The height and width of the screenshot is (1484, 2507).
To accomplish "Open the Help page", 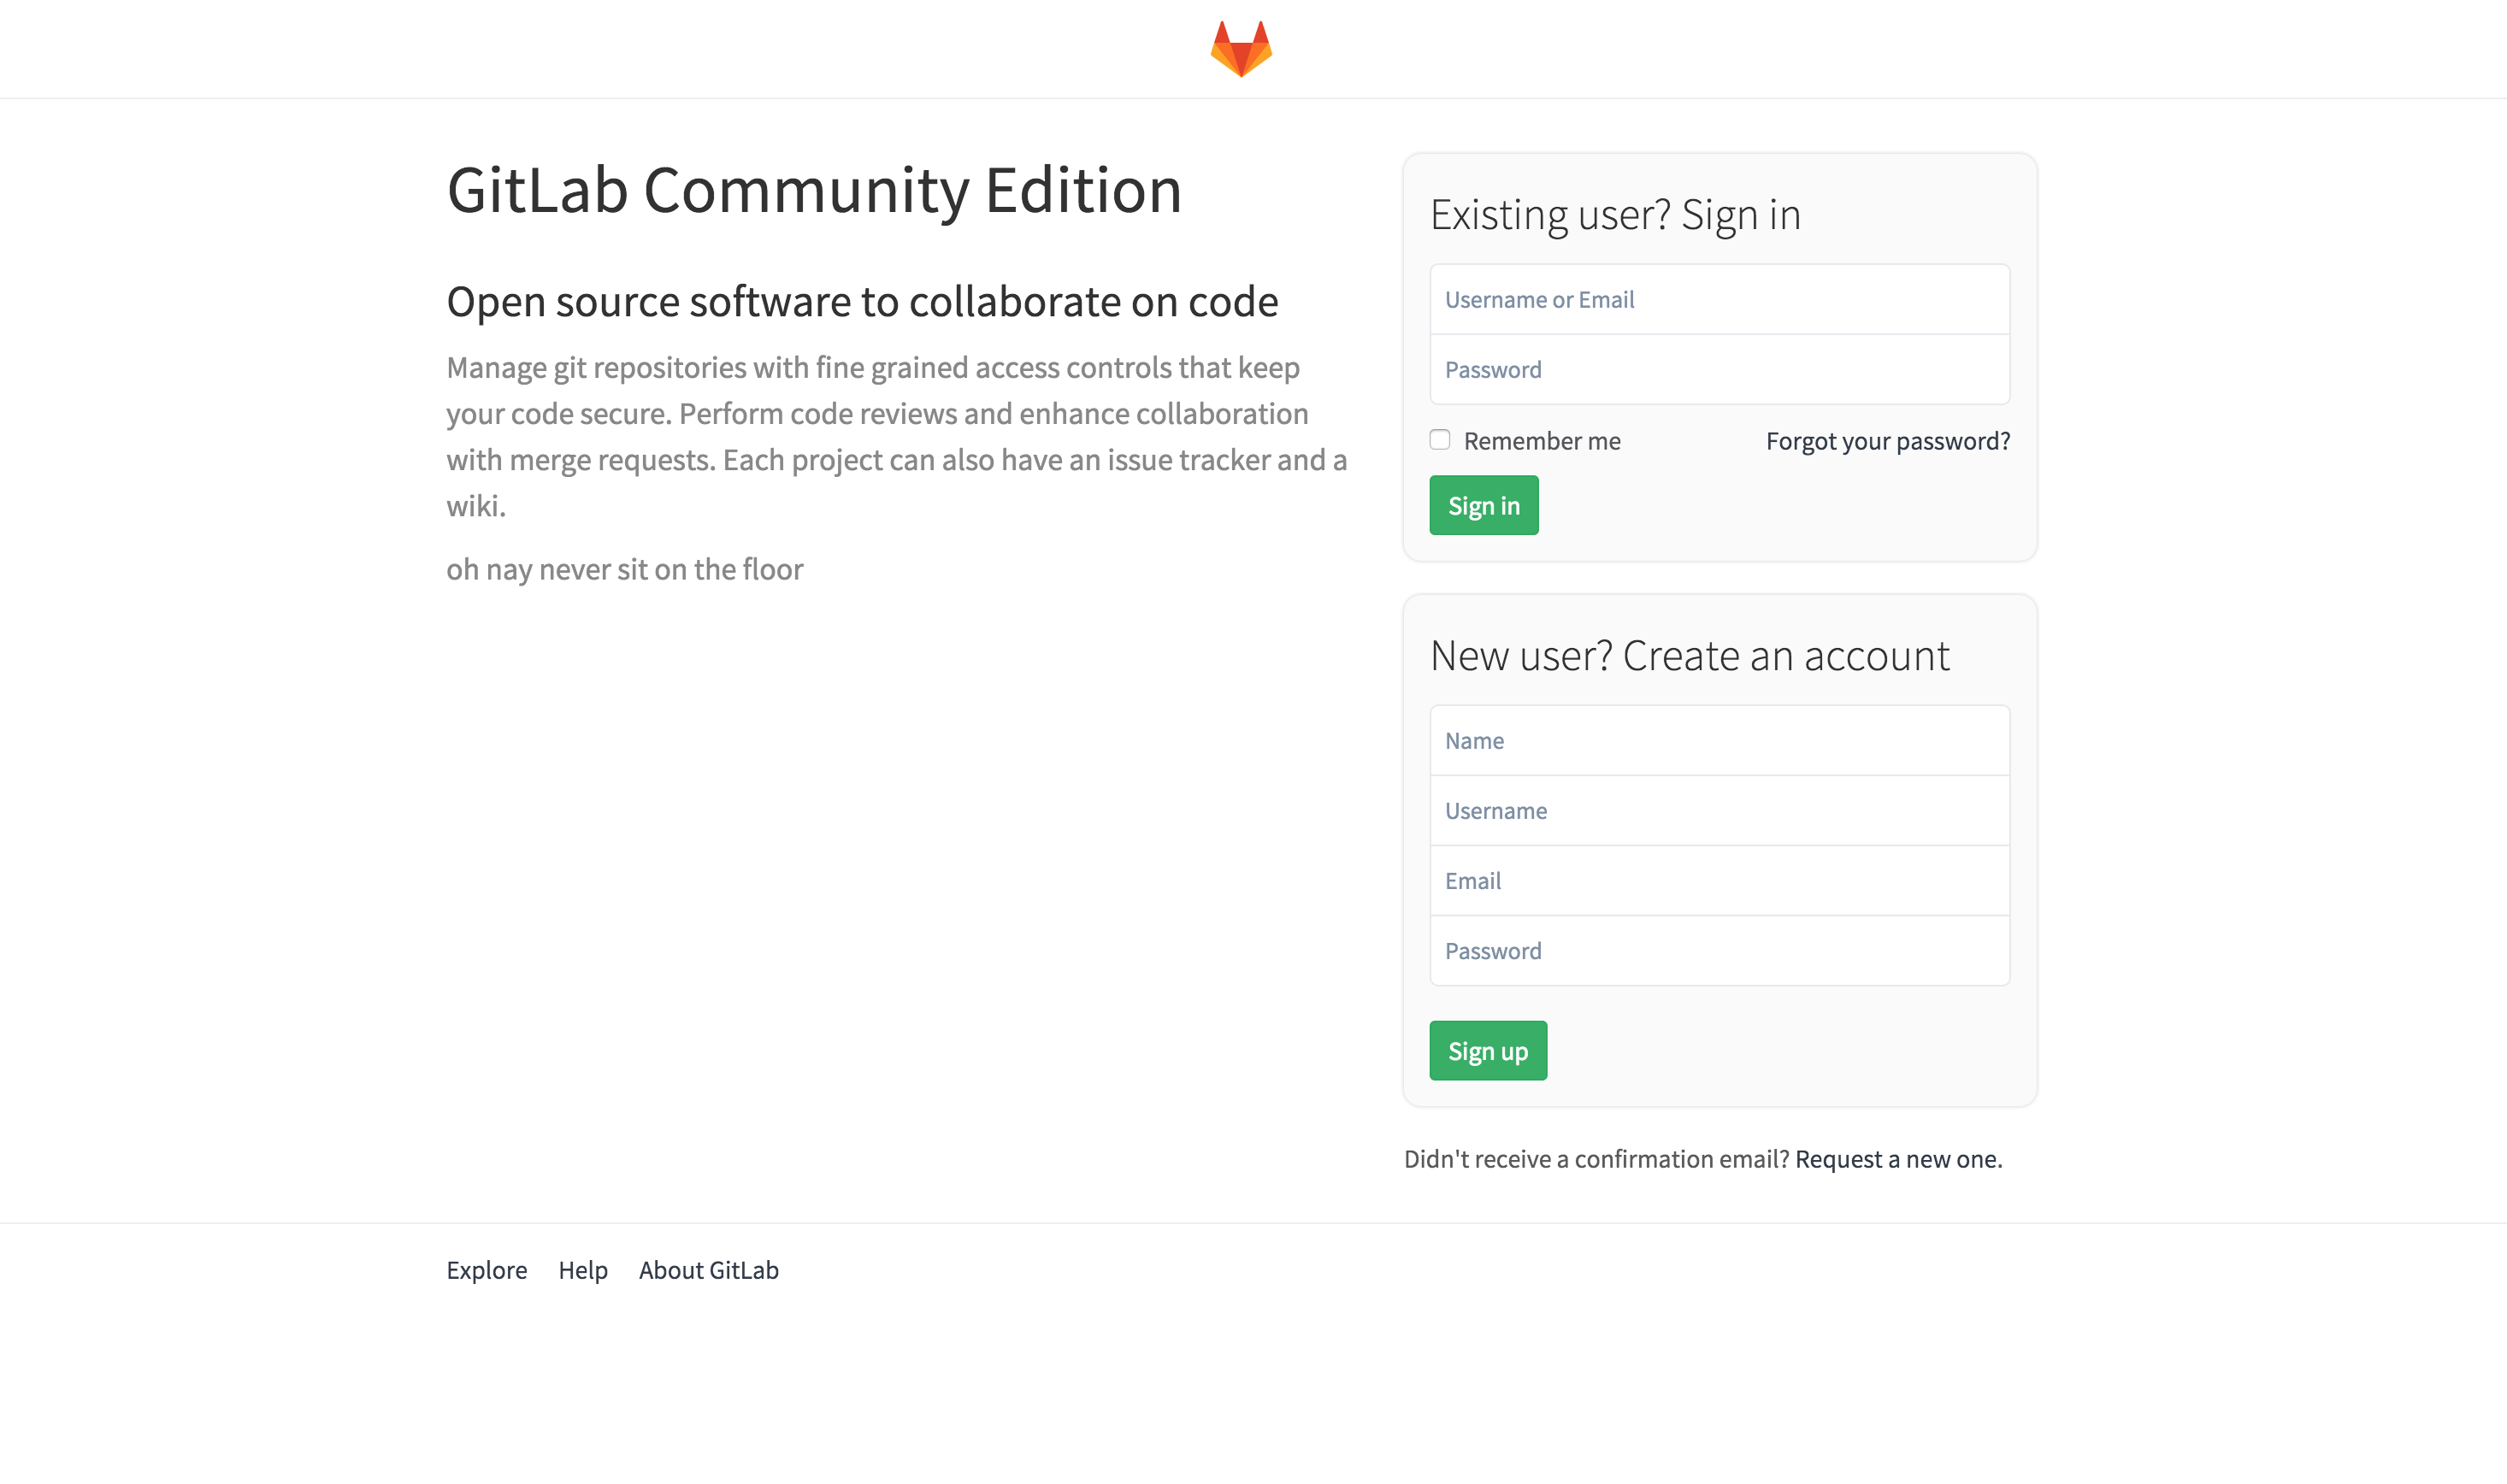I will (x=583, y=1270).
